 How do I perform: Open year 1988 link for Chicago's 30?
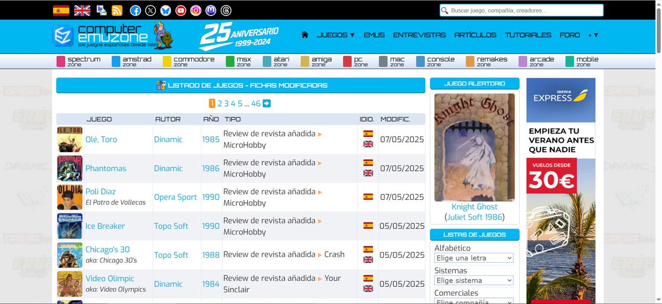[x=211, y=255]
